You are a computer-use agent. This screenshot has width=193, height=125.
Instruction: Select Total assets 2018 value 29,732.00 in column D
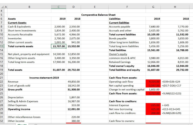(73, 70)
